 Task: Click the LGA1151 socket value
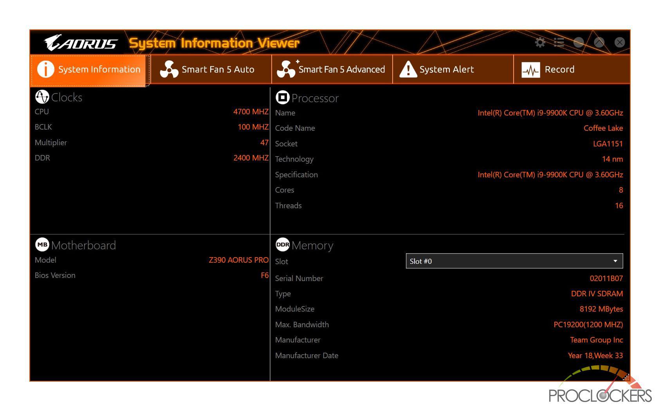tap(608, 144)
